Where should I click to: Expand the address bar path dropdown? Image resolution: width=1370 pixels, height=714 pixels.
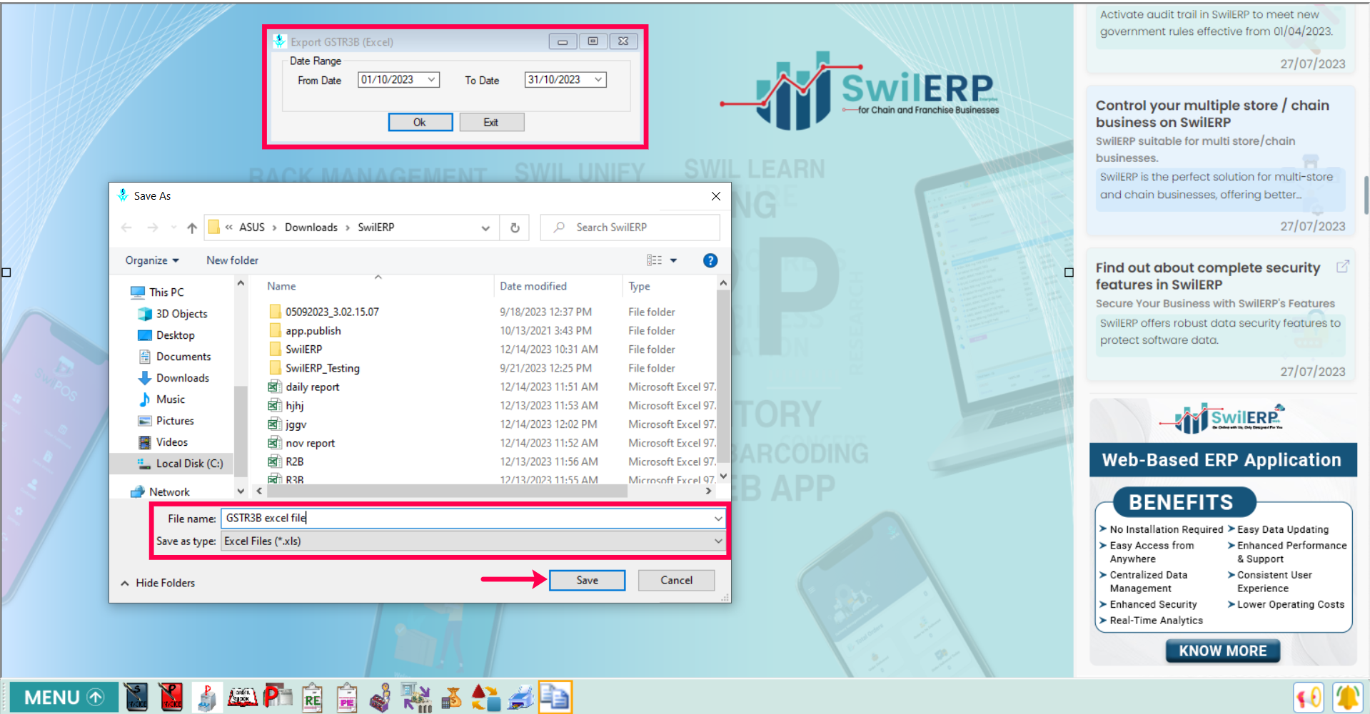click(x=485, y=228)
